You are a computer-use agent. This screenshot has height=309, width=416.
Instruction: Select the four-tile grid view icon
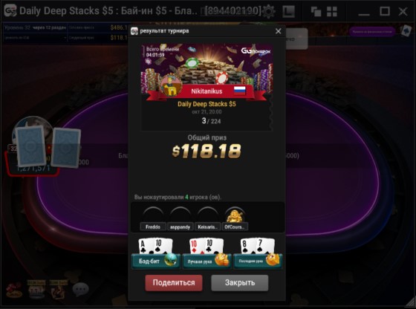point(331,11)
